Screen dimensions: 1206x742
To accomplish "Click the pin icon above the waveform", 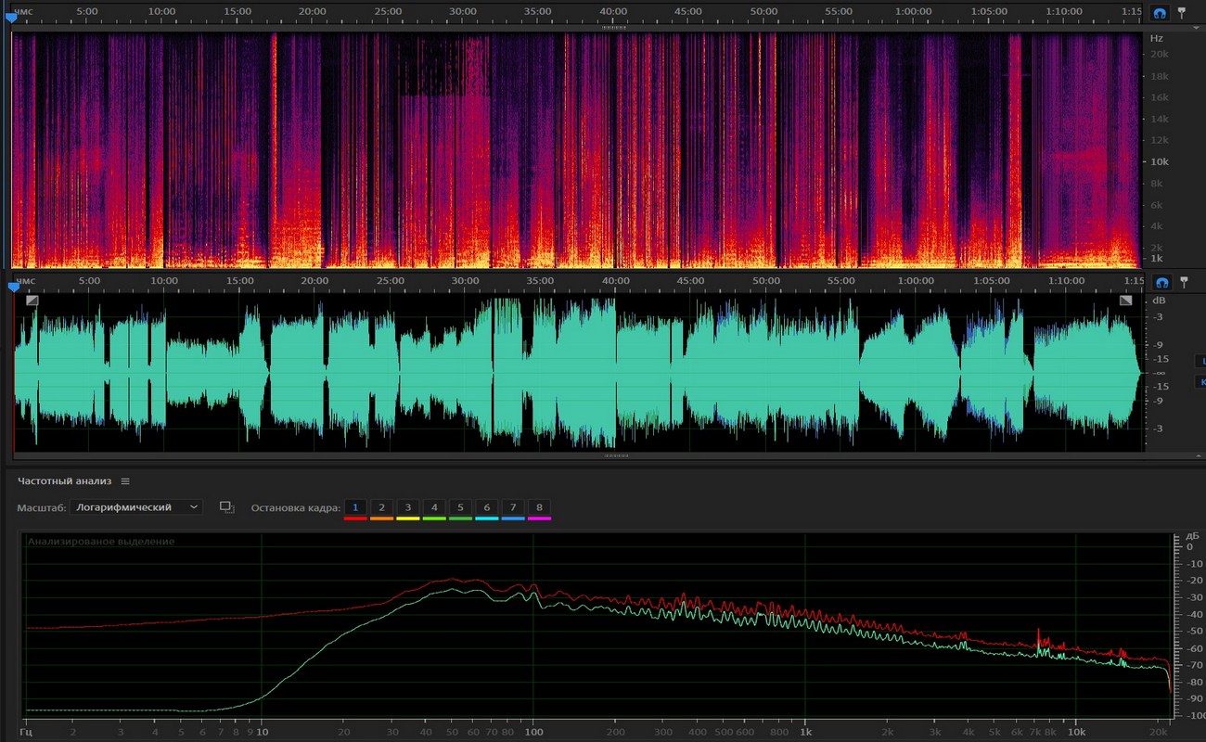I will tap(1182, 282).
